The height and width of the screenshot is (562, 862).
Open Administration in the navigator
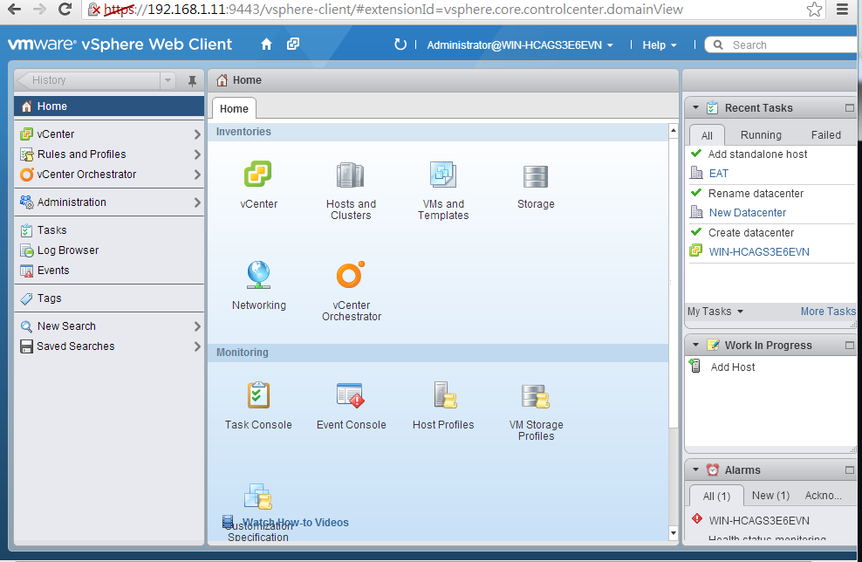pyautogui.click(x=109, y=202)
